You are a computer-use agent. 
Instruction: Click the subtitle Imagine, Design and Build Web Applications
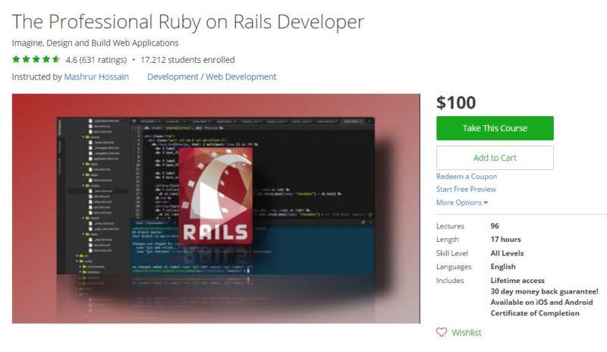[x=96, y=42]
